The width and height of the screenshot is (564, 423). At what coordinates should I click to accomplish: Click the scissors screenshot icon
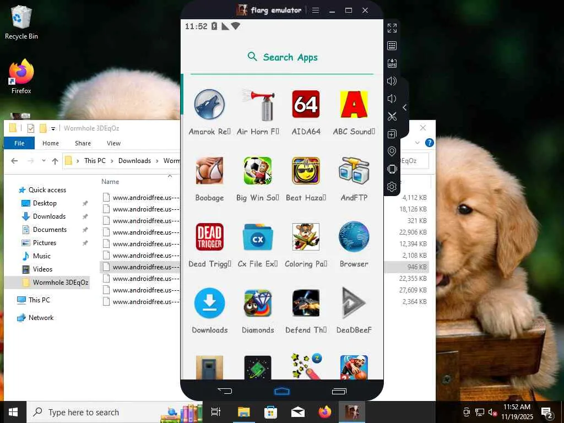(x=392, y=116)
